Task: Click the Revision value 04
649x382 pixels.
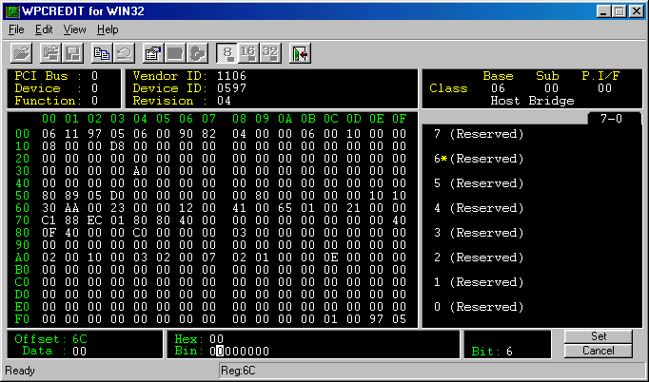Action: [224, 101]
